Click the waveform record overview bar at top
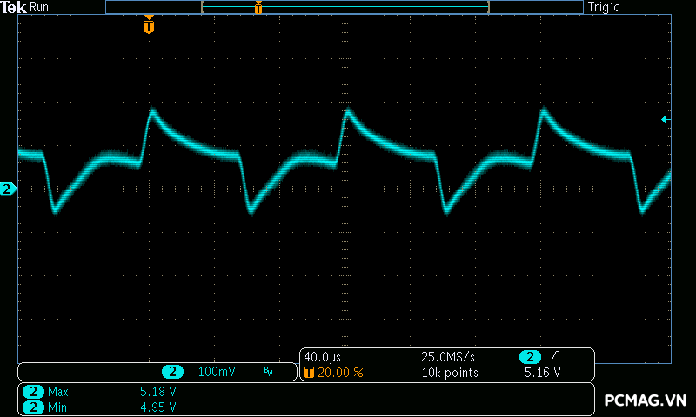This screenshot has width=696, height=417. pyautogui.click(x=345, y=7)
